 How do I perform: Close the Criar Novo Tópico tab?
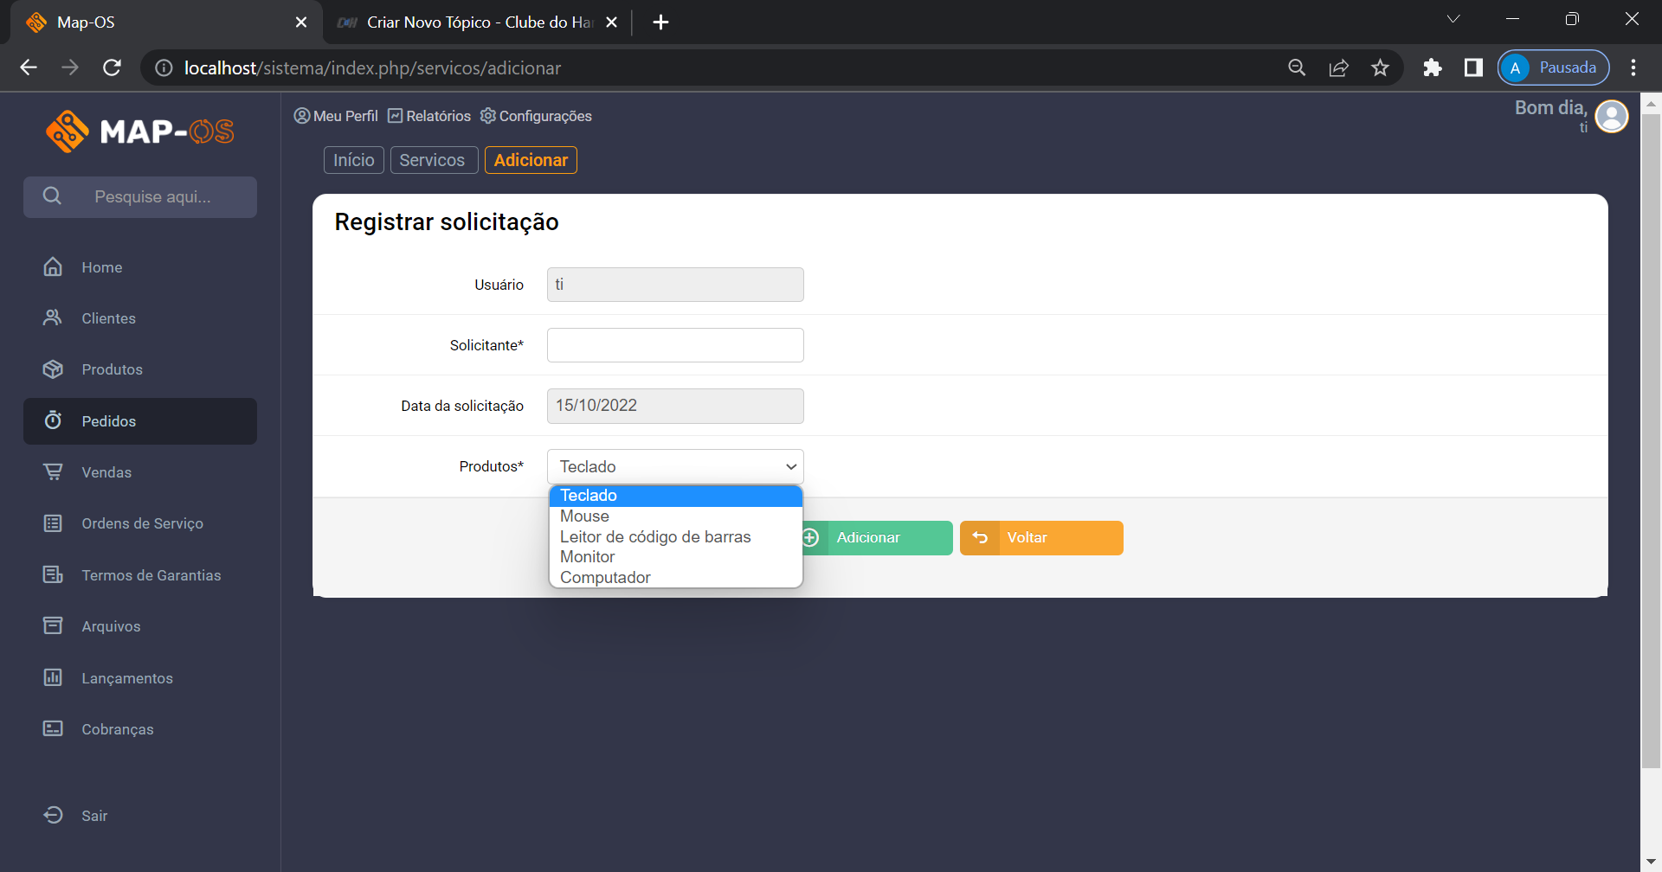point(611,22)
